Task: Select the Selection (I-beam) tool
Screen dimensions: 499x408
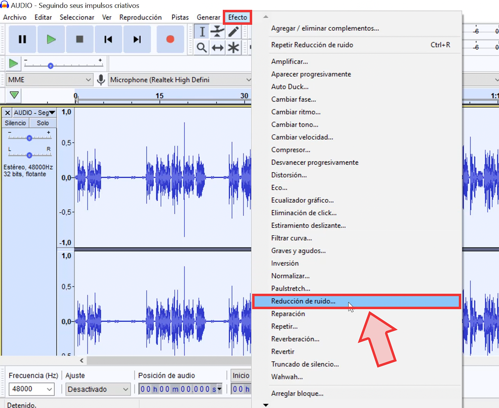Action: pyautogui.click(x=202, y=31)
